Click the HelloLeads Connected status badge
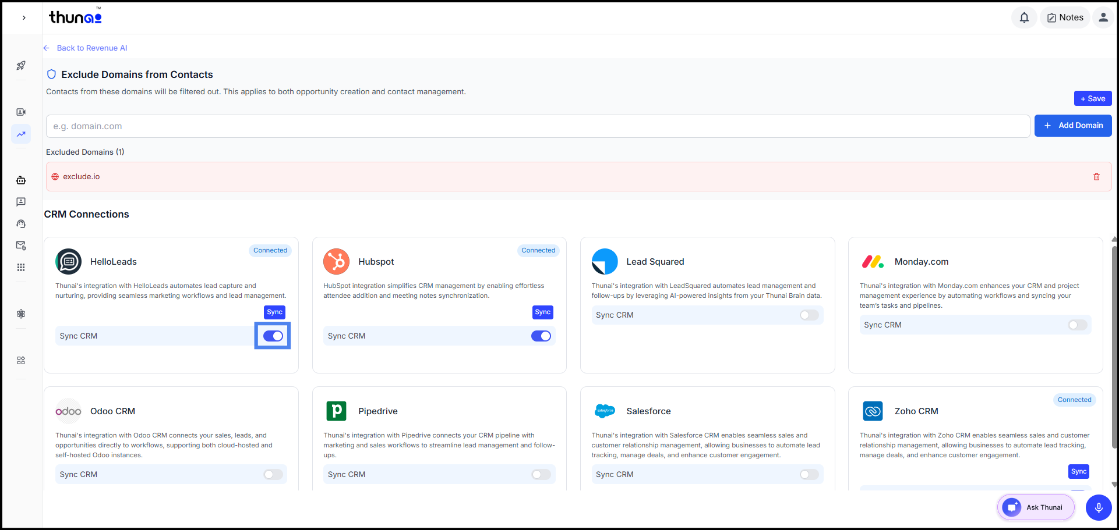The image size is (1119, 530). coord(270,251)
